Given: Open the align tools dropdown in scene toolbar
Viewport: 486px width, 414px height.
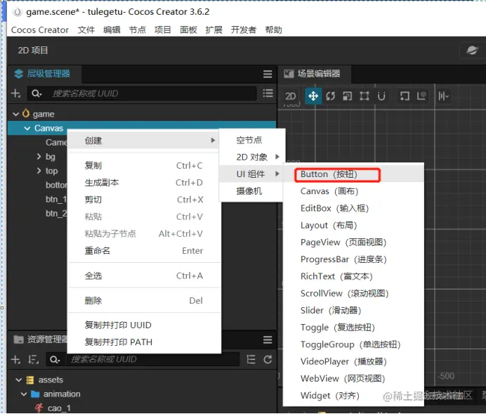Looking at the screenshot, I should click(x=444, y=96).
